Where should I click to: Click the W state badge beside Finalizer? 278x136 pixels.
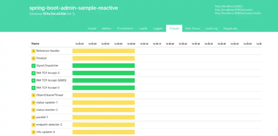click(34, 58)
